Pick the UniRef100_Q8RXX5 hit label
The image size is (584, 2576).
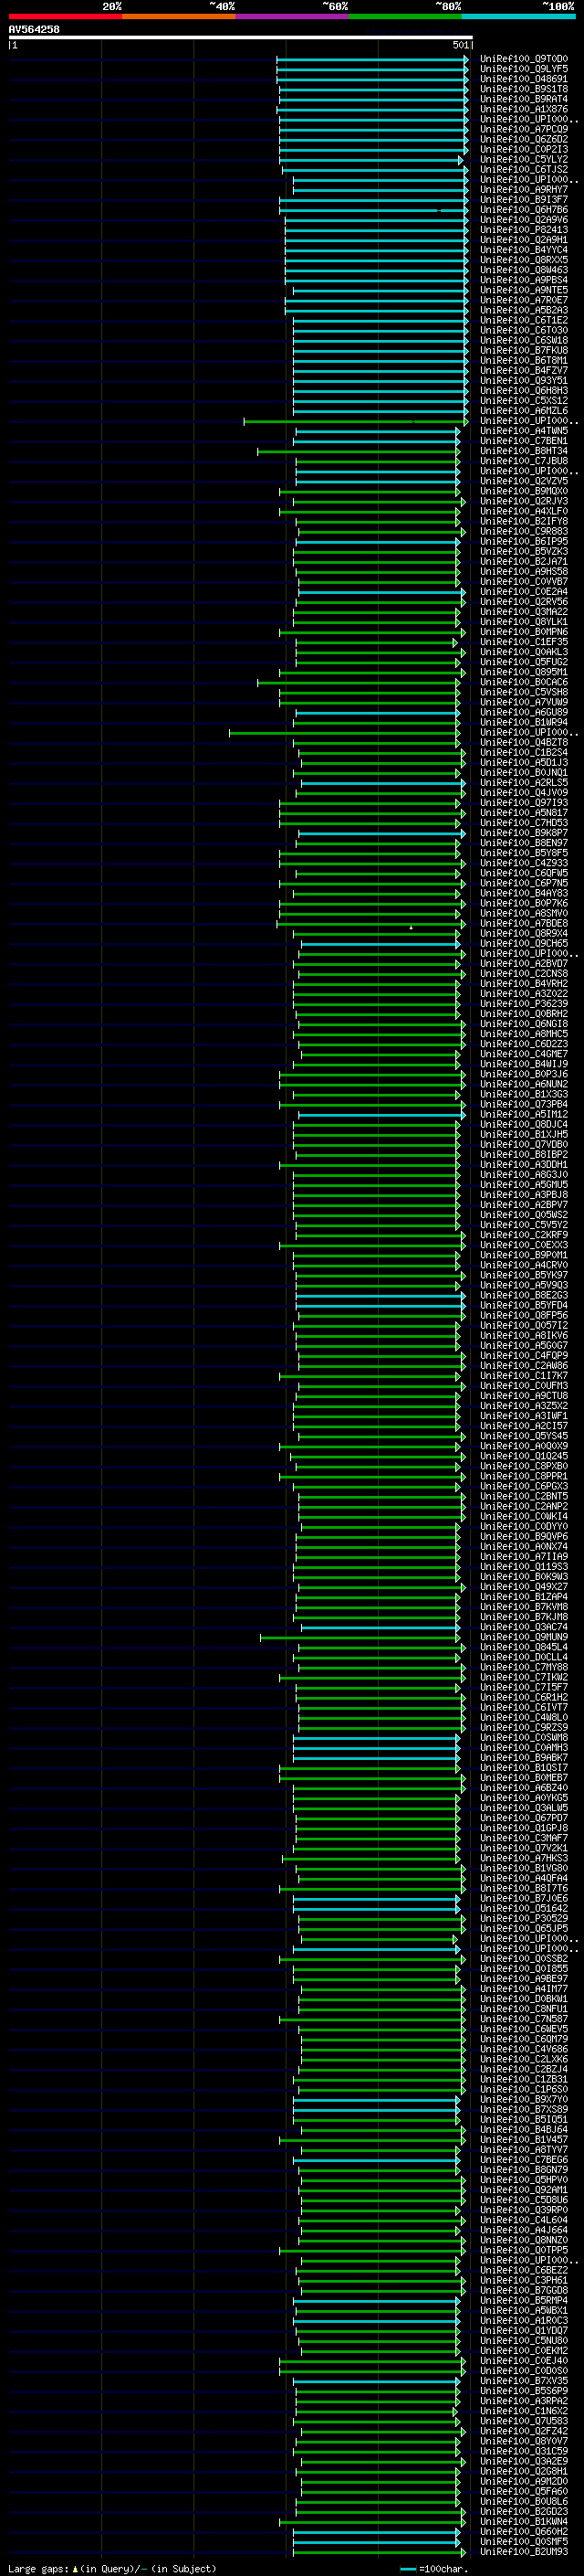click(523, 259)
